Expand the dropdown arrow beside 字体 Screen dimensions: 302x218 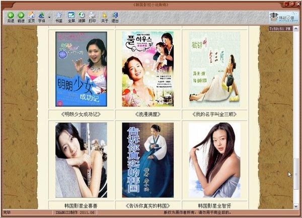tap(49, 17)
